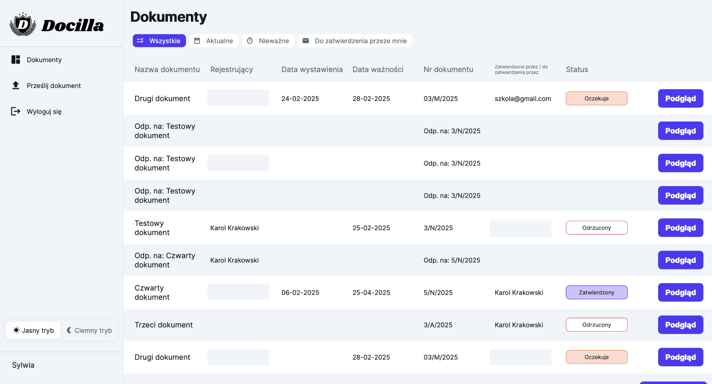Enable Ciemny tryb dark mode
This screenshot has height=384, width=712.
tap(89, 330)
